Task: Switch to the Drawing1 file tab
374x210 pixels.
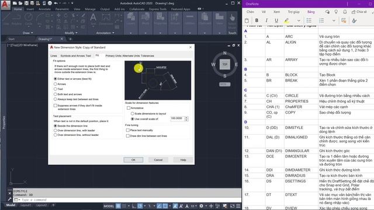Action: coord(46,39)
